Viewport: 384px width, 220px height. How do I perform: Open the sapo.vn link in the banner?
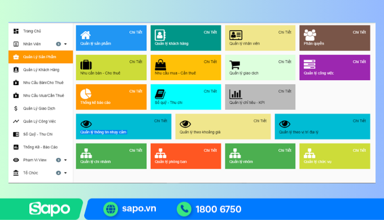(x=139, y=209)
